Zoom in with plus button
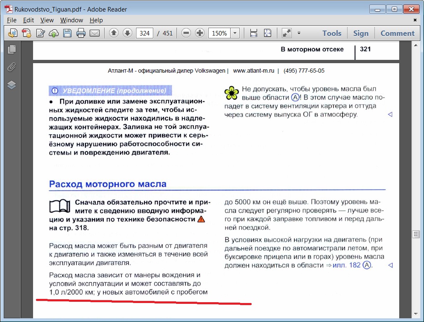 200,33
